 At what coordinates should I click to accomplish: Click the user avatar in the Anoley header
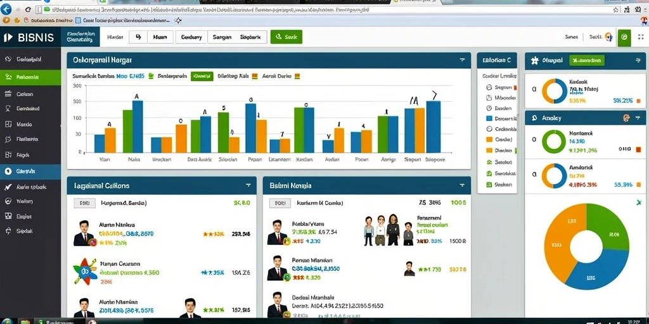[x=626, y=118]
